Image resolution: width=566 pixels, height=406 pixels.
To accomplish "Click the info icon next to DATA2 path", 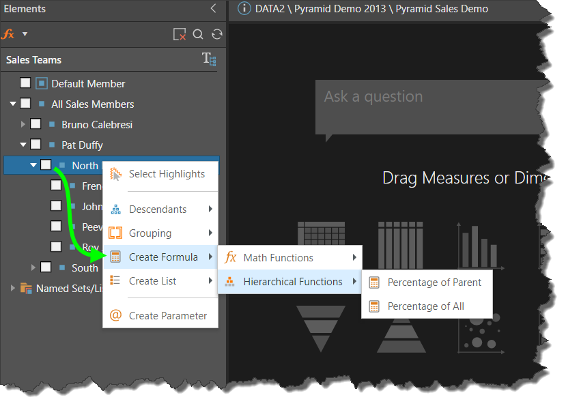I will click(x=244, y=9).
